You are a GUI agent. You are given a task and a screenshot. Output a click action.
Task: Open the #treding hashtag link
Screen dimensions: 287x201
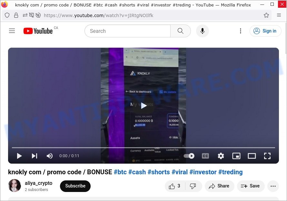(231, 172)
